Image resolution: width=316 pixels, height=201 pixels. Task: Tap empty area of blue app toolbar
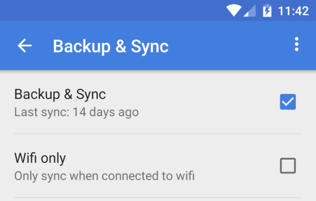tap(230, 45)
